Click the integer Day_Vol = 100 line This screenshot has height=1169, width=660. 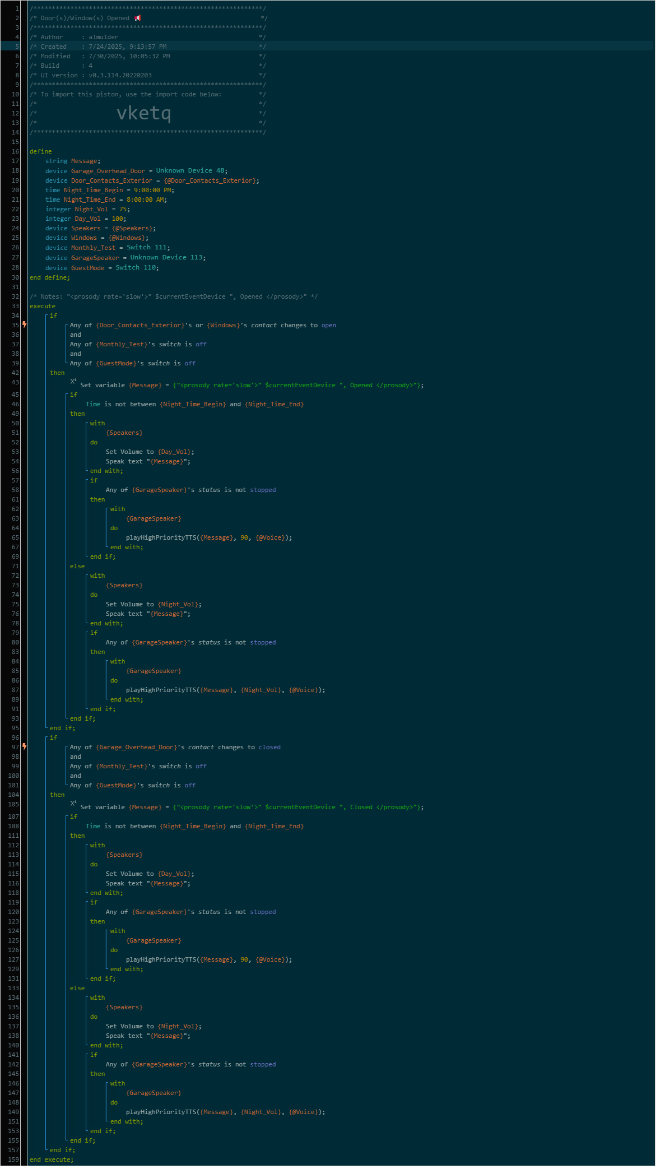(x=86, y=219)
